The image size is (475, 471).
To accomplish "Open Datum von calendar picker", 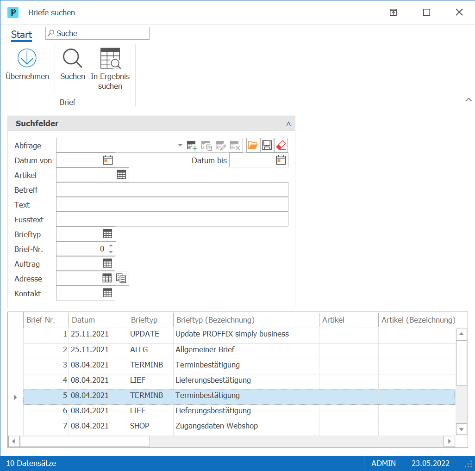I will click(x=108, y=160).
